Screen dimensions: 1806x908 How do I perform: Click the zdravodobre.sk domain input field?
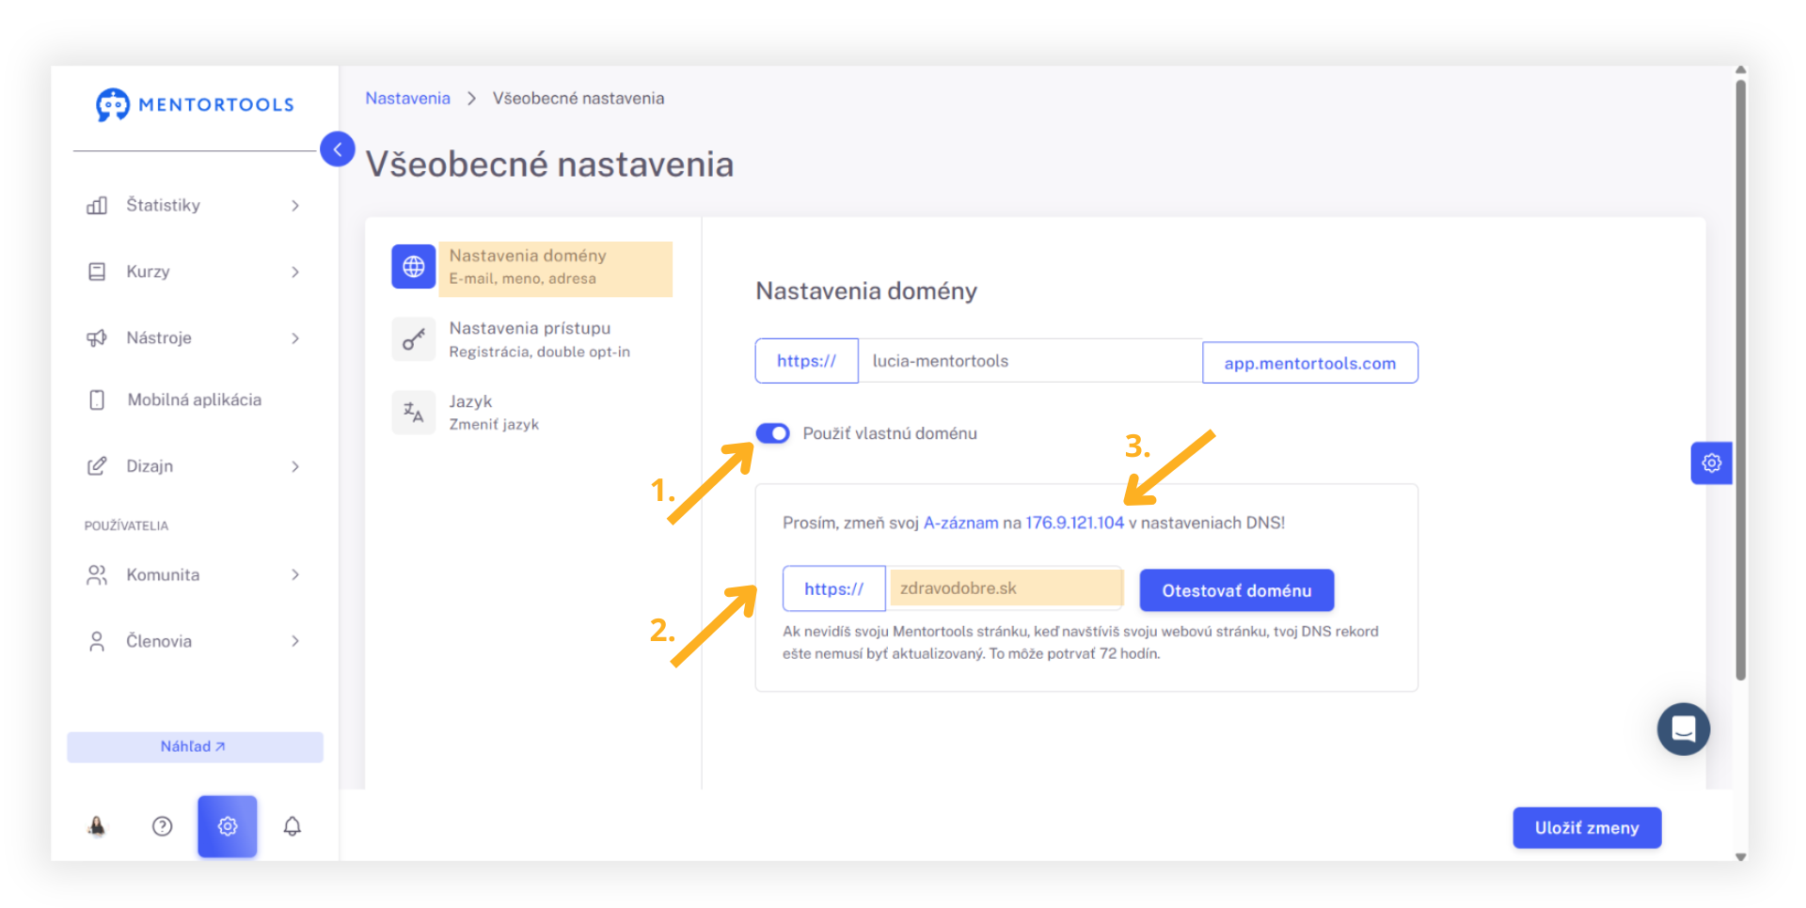point(1006,588)
